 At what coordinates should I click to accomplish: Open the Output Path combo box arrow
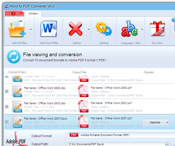(167, 144)
